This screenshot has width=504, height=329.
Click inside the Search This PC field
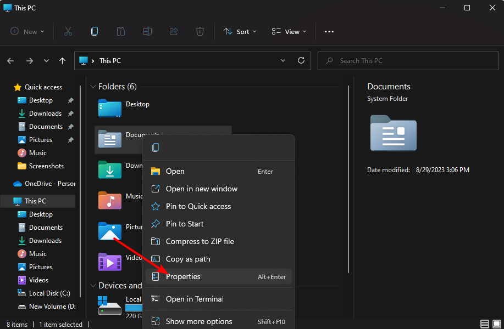(408, 60)
